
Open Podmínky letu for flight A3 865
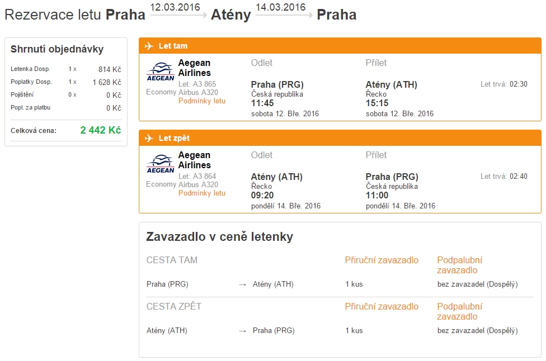click(x=202, y=101)
